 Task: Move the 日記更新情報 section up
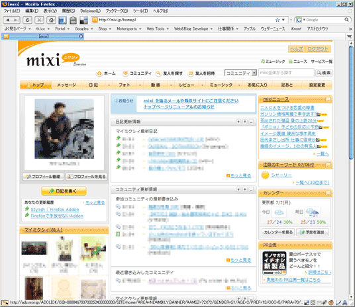click(238, 122)
